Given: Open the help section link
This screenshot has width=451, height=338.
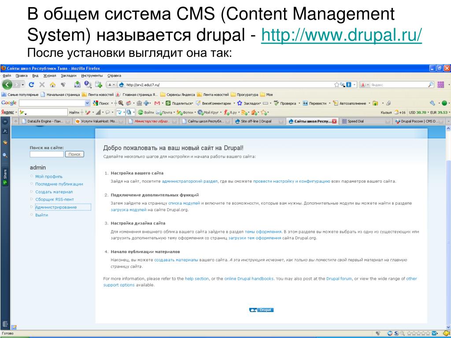Looking at the screenshot, I should pos(197,279).
